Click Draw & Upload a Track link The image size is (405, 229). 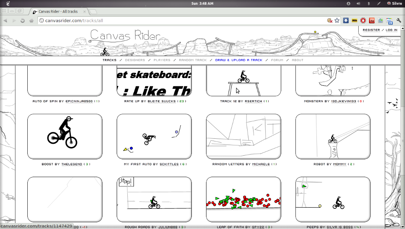[x=238, y=60]
